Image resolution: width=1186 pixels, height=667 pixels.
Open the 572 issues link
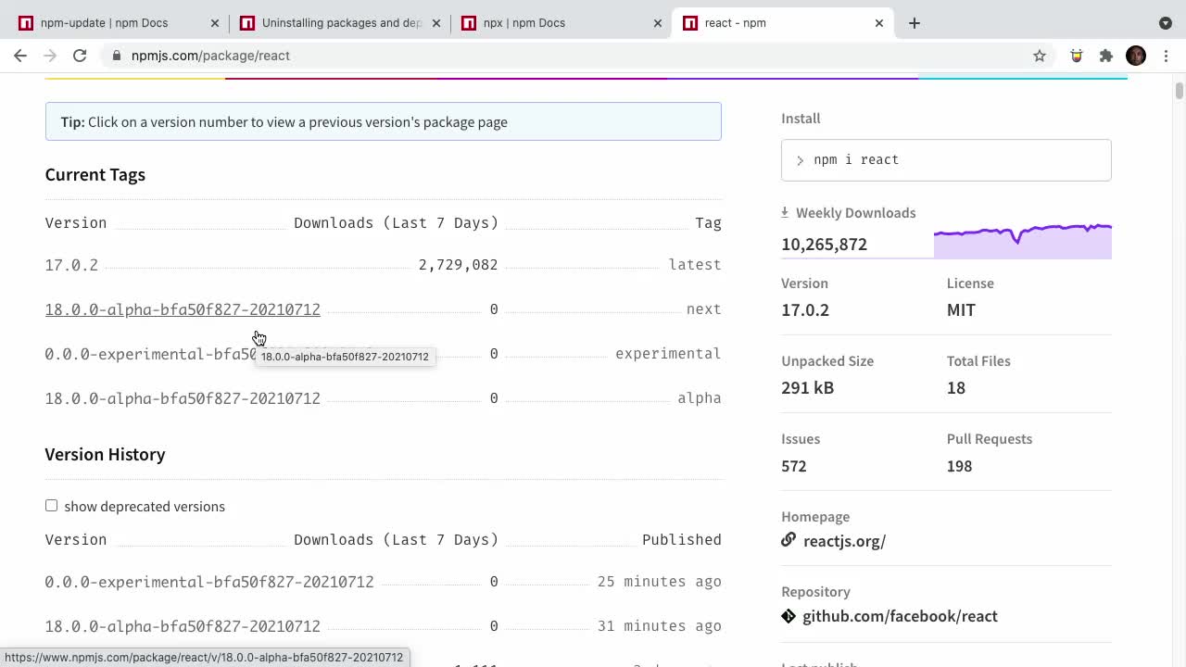[x=794, y=466]
